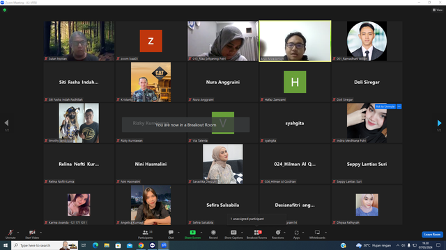
Task: Select Doli Siregar's participant tile
Action: pos(367,82)
